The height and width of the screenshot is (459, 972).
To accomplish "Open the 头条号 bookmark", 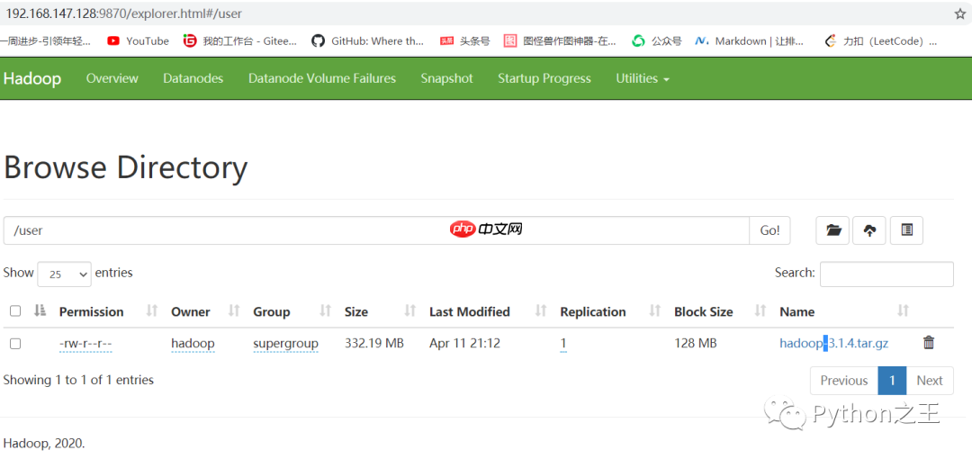I will (x=465, y=40).
